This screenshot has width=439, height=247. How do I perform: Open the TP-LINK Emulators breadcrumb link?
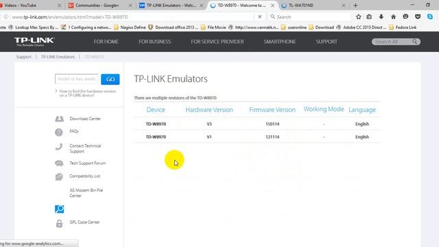pyautogui.click(x=58, y=57)
